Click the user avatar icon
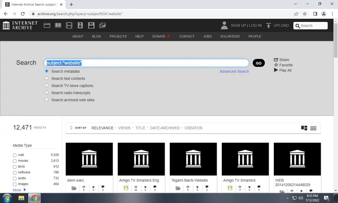The width and height of the screenshot is (338, 203). [x=224, y=25]
